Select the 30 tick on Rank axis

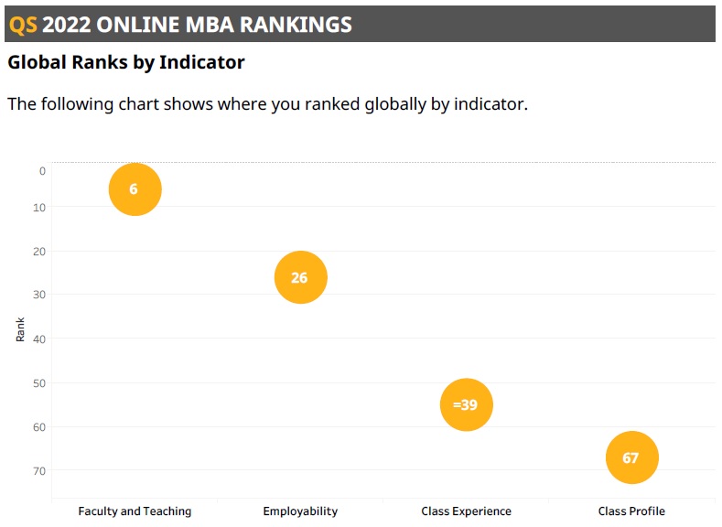coord(39,295)
